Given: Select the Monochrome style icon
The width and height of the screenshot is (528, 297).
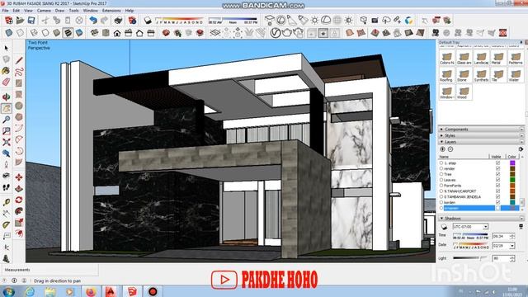Looking at the screenshot, I should coord(79,33).
